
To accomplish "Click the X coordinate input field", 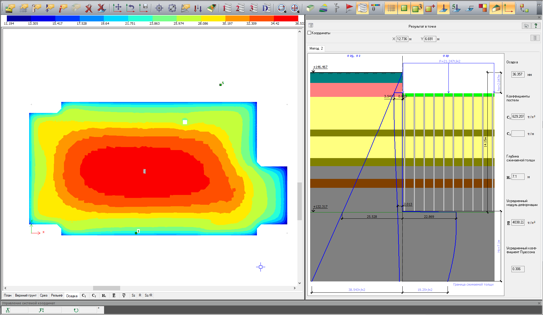I will click(402, 39).
